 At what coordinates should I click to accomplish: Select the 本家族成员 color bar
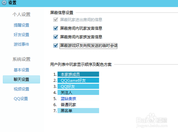(x=78, y=74)
